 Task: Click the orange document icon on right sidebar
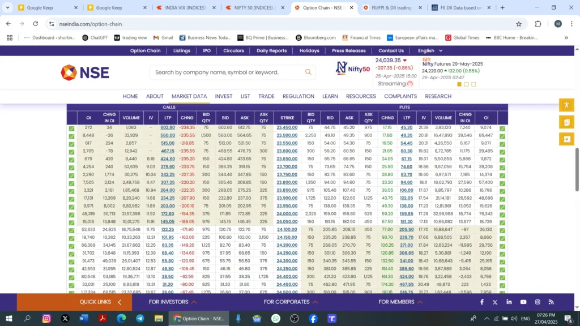pyautogui.click(x=566, y=122)
